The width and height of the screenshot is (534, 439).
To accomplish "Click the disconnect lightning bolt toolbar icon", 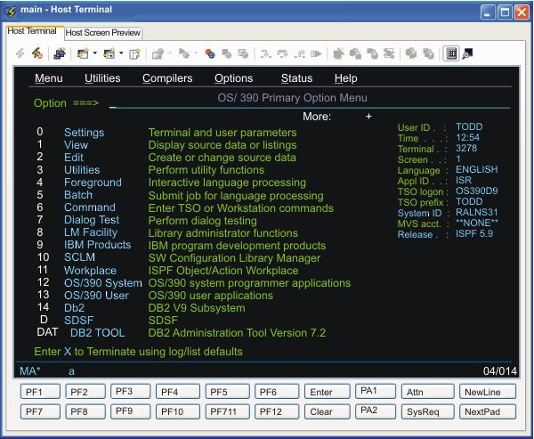I will [37, 53].
